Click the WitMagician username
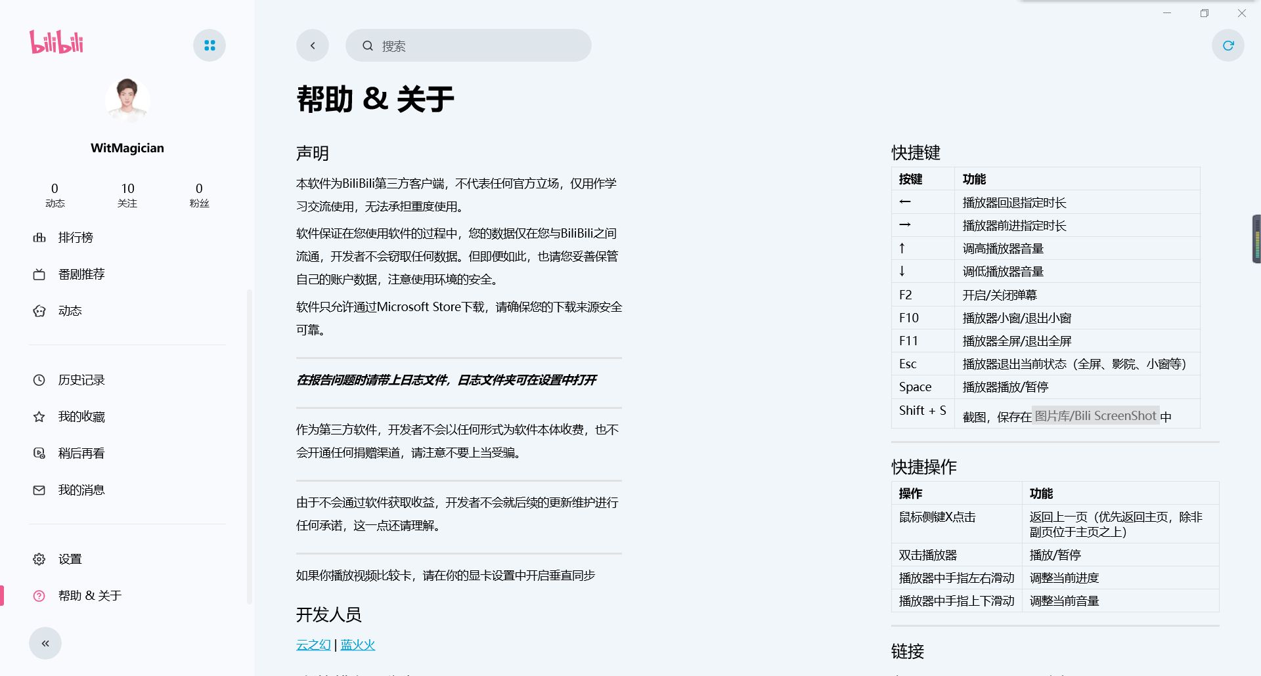The width and height of the screenshot is (1261, 676). click(127, 148)
